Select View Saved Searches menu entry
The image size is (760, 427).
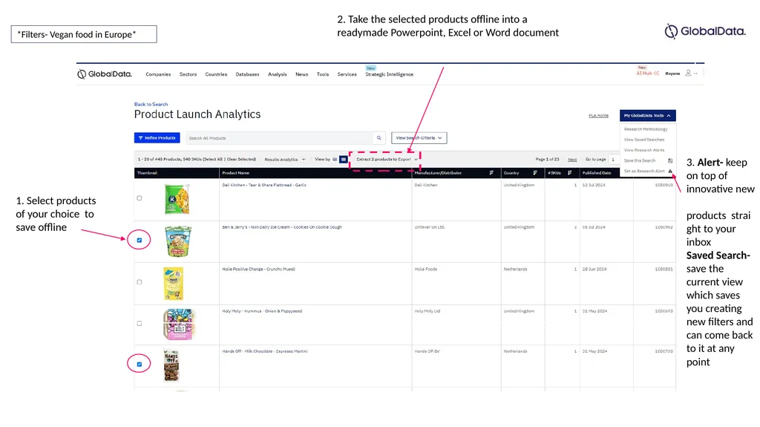coord(644,140)
